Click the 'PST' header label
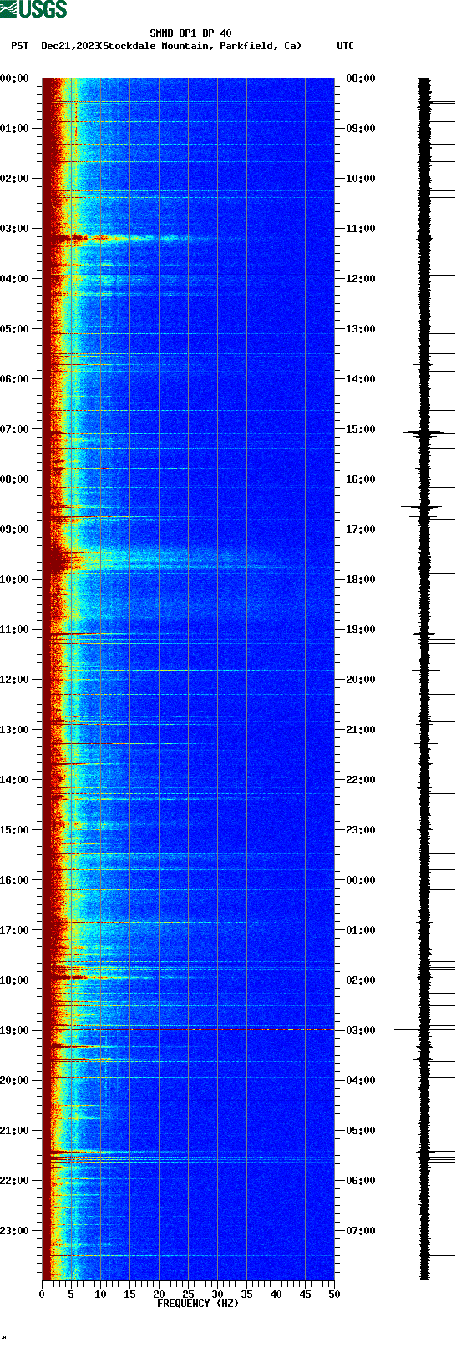This screenshot has width=461, height=1347. pos(20,46)
